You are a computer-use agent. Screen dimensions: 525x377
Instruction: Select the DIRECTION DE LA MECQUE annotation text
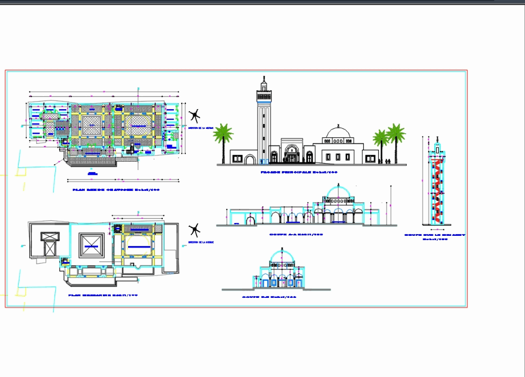pyautogui.click(x=200, y=128)
